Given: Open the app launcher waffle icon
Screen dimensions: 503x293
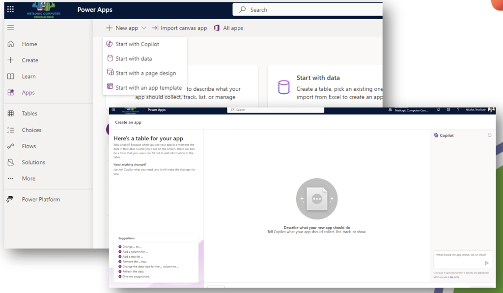Looking at the screenshot, I should tap(10, 9).
